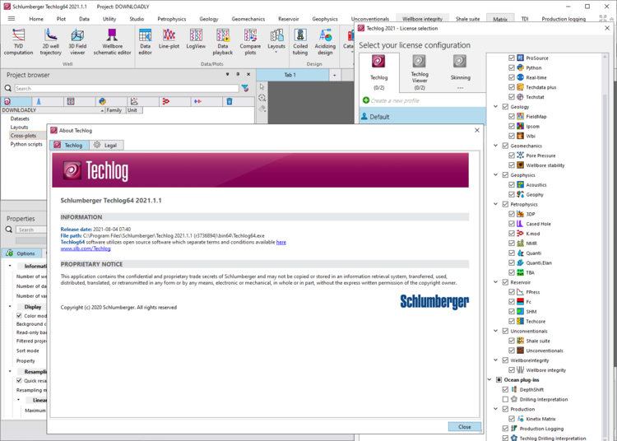Click the Project browser search field
This screenshot has width=617, height=441.
click(x=123, y=88)
